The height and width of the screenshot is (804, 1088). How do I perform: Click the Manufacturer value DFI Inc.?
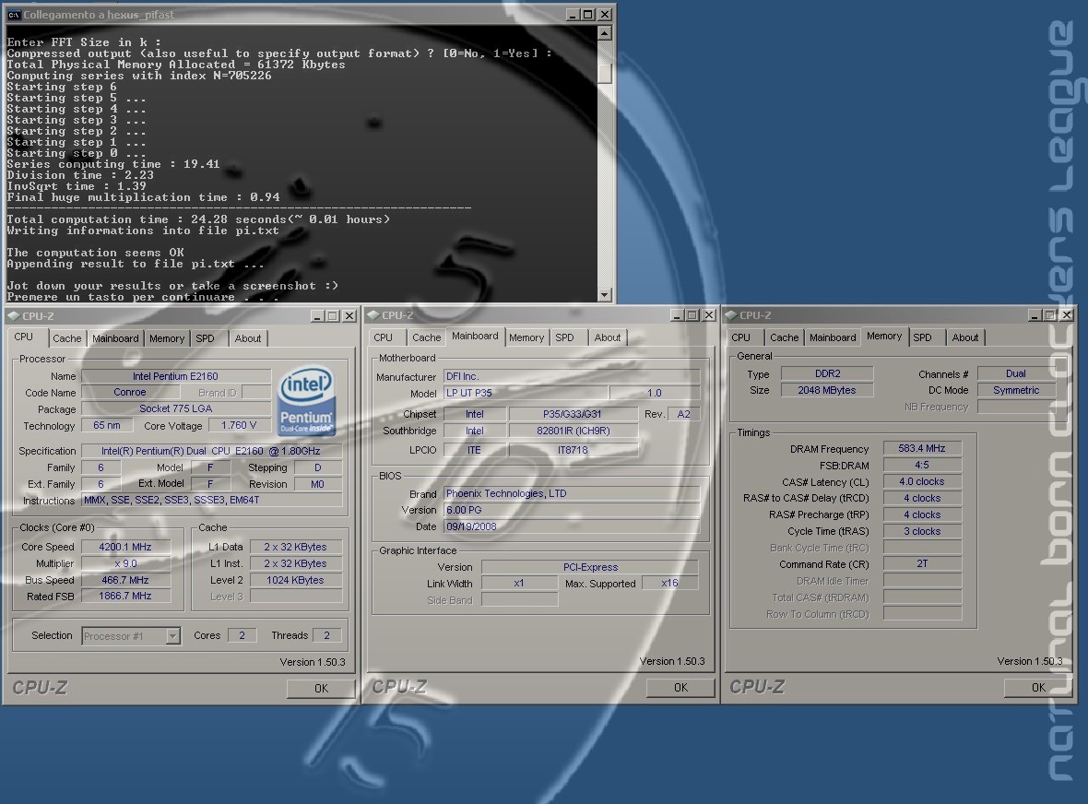572,377
